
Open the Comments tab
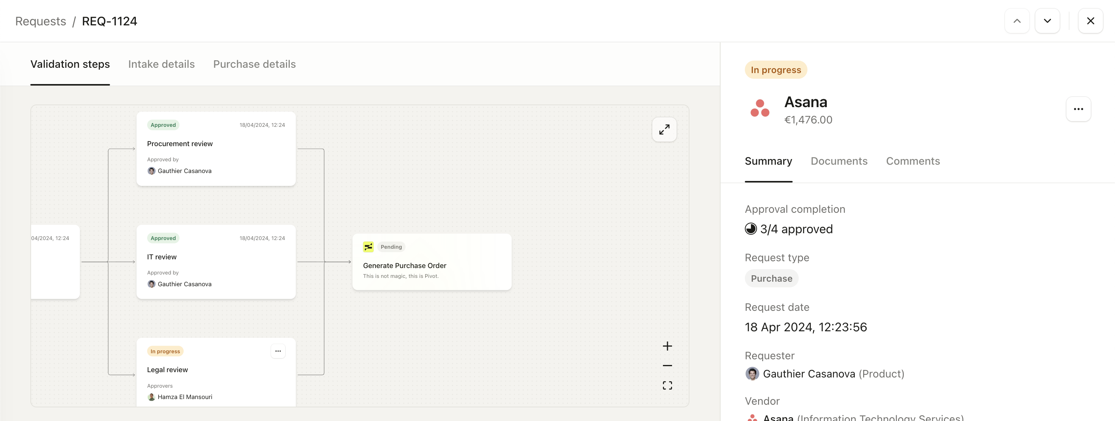click(912, 161)
